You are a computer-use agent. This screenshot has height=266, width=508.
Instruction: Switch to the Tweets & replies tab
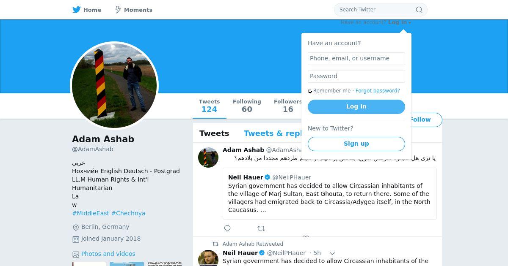273,133
